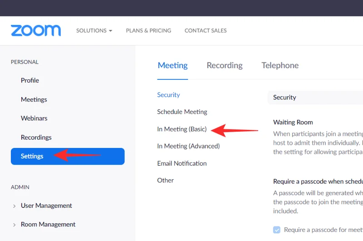
Task: Open the Email Notification section
Action: point(181,163)
